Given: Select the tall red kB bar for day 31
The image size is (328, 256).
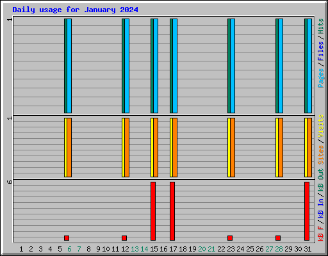Looking at the screenshot, I should point(307,211).
